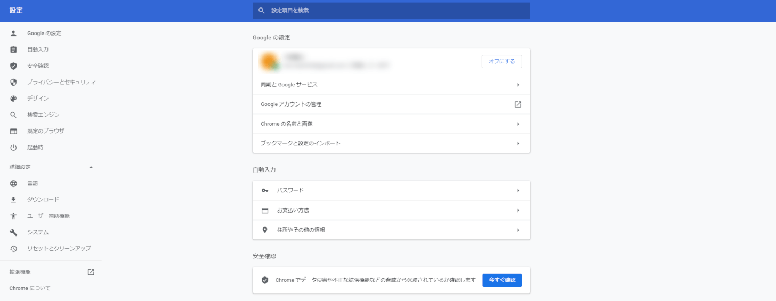Click the clipboard icon for 自動入力
The image size is (776, 301).
(x=13, y=50)
